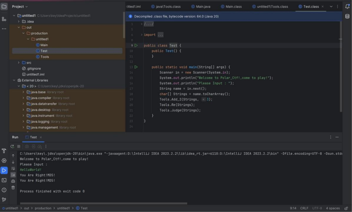Open the Project view dropdown
The width and height of the screenshot is (352, 212).
20,6
